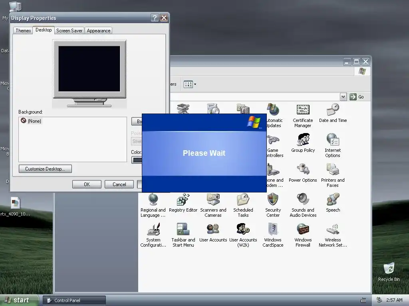Open User Accounts (W2k) icon
409x306 pixels.
click(x=243, y=235)
